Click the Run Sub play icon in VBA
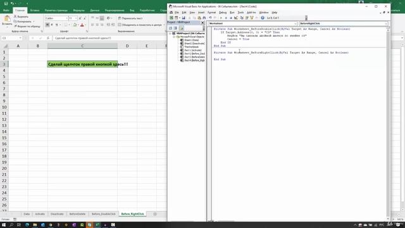 [x=221, y=18]
